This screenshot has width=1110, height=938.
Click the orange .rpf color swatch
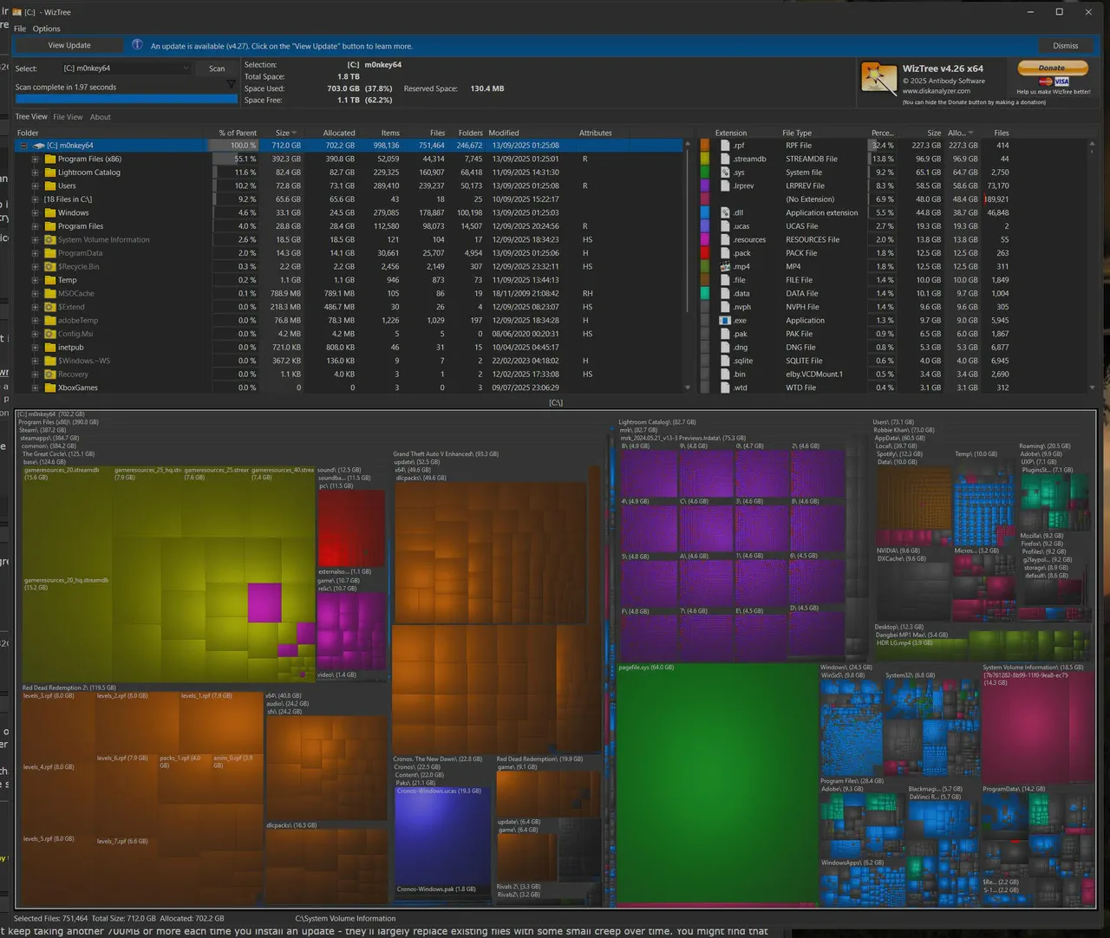[x=705, y=146]
